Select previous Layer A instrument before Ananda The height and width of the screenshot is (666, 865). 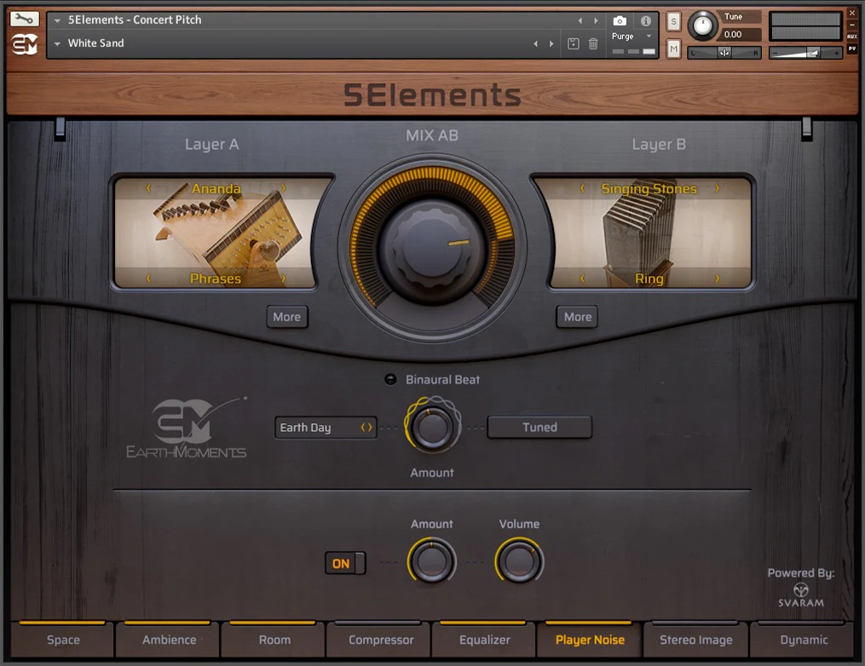point(147,188)
